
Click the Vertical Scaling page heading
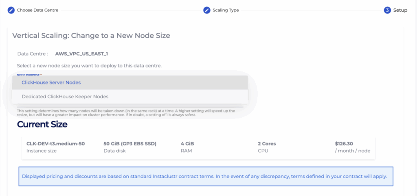91,36
